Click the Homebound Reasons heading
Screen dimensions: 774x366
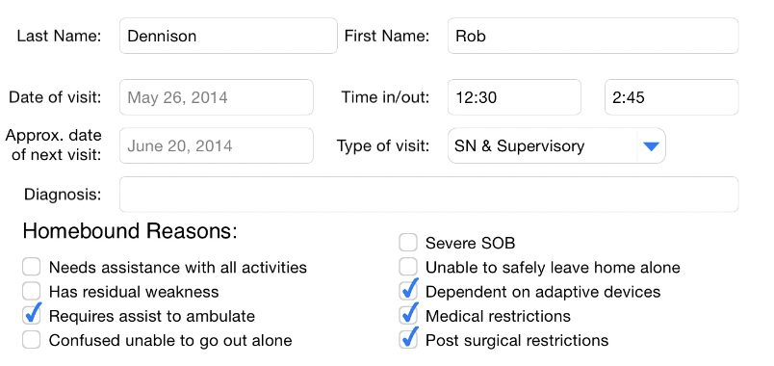click(130, 231)
